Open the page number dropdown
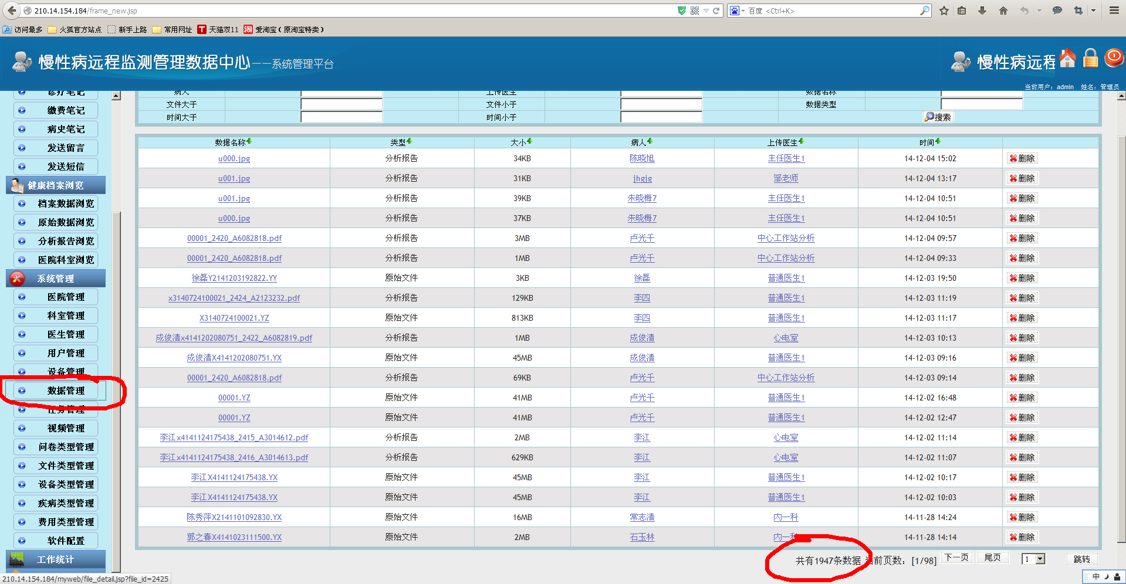This screenshot has height=584, width=1126. [1040, 559]
